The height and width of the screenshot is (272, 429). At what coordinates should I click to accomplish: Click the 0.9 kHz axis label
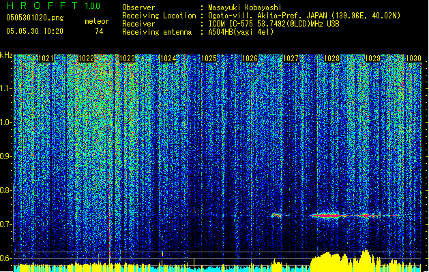pyautogui.click(x=6, y=156)
